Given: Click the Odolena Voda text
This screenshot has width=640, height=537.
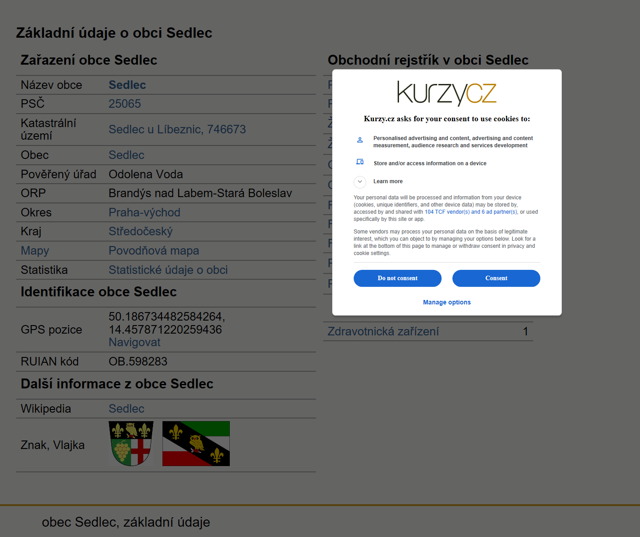Looking at the screenshot, I should tap(145, 174).
